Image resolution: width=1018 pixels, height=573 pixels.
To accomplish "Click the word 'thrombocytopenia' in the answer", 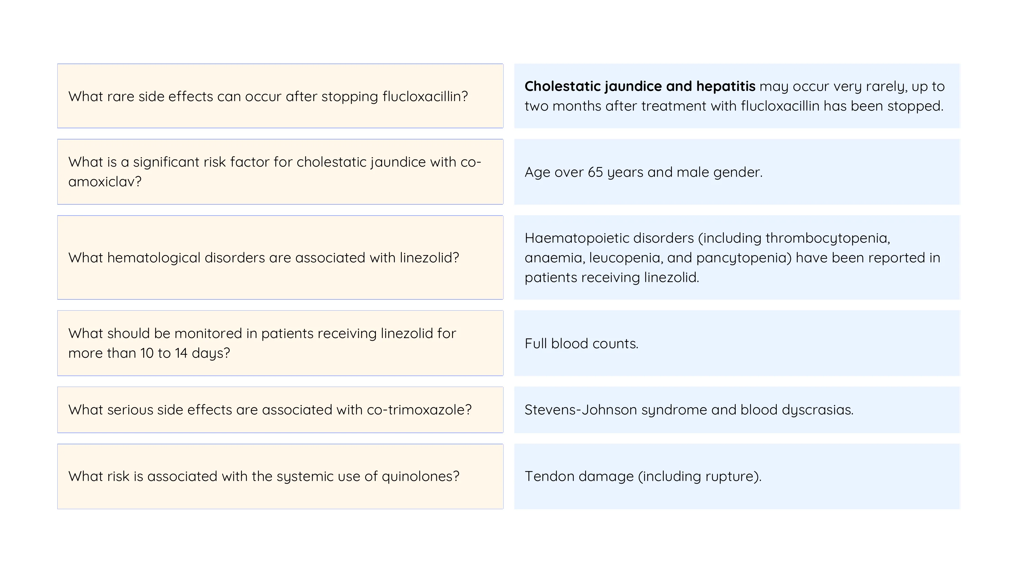I will coord(828,238).
